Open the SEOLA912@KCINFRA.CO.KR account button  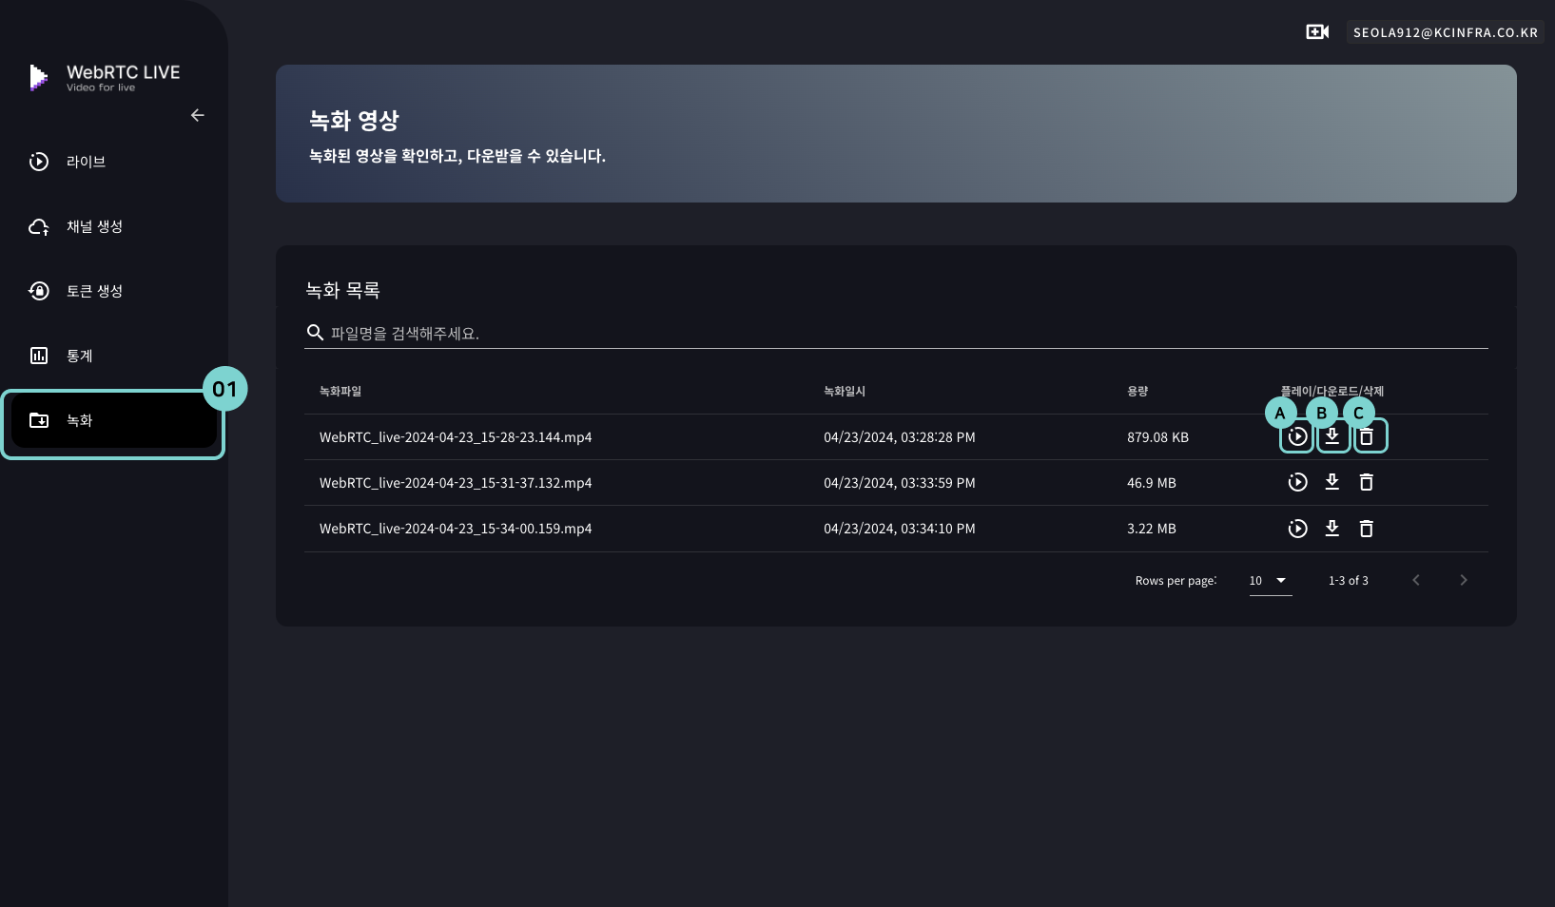(1445, 32)
